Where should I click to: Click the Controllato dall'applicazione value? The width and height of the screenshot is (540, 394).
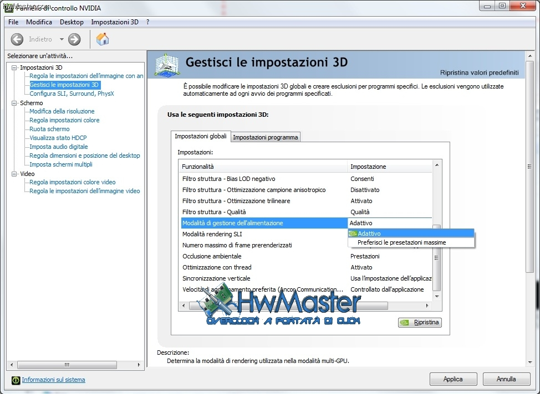(x=387, y=289)
